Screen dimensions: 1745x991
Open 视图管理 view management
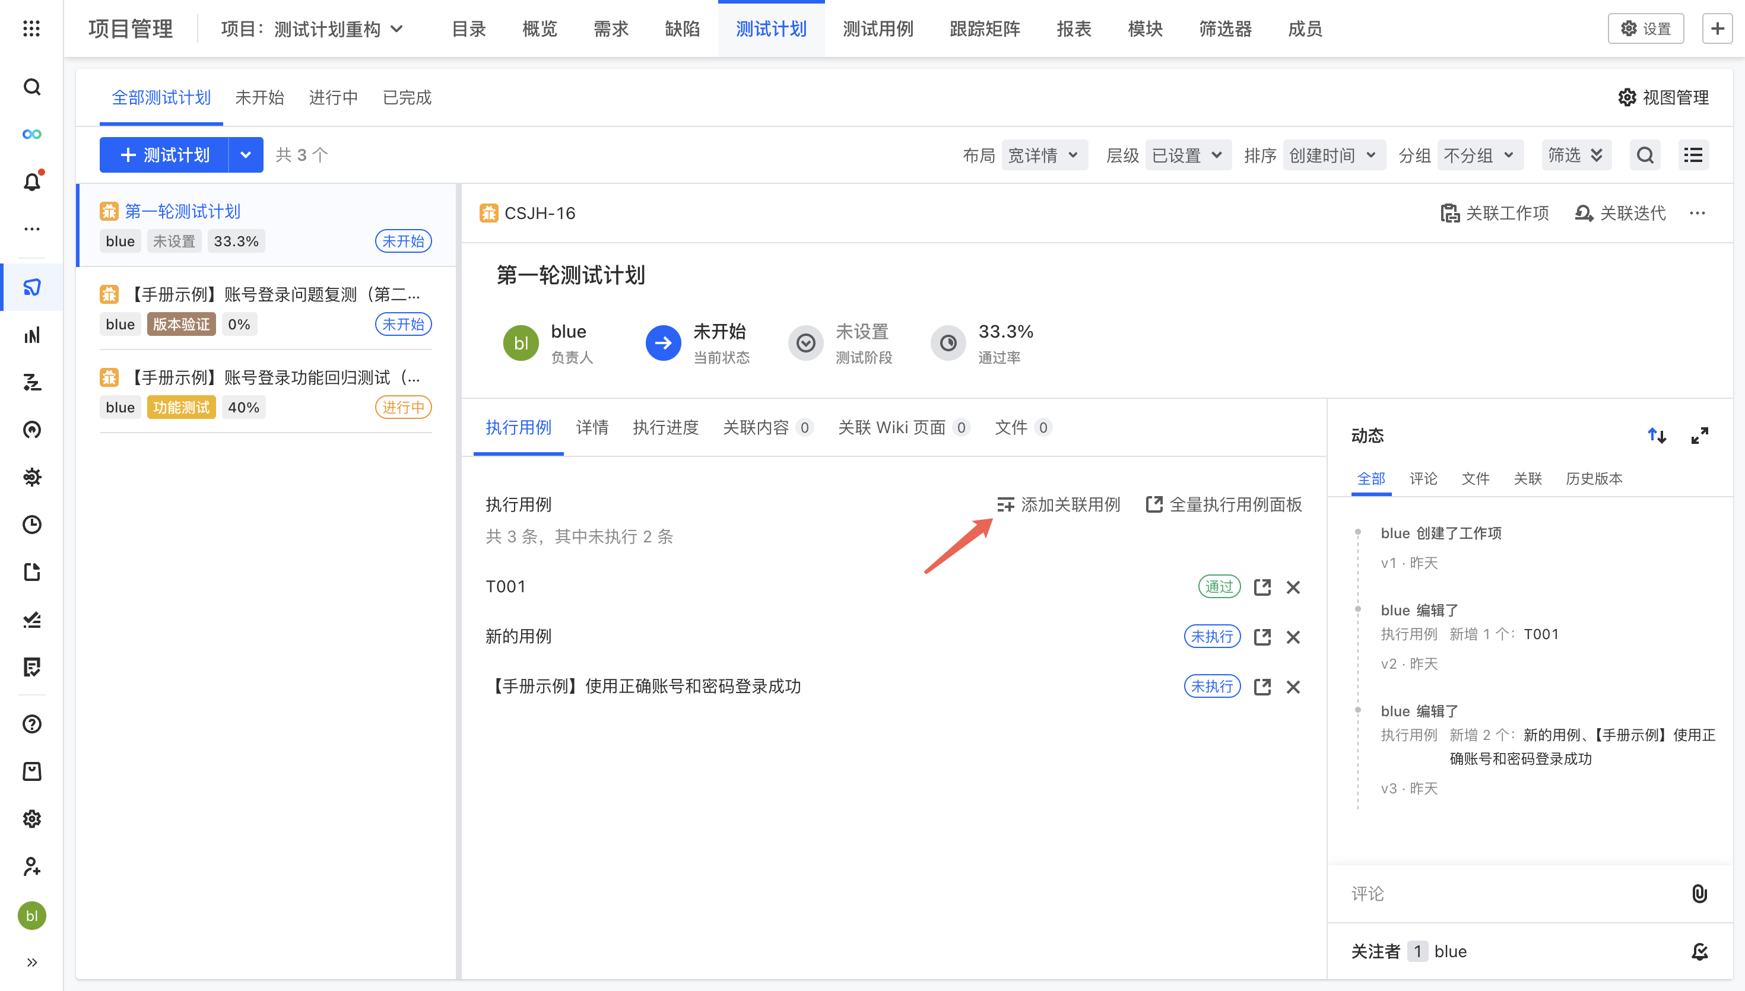point(1663,97)
